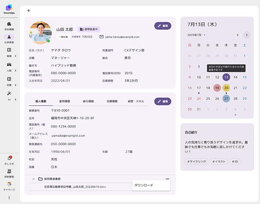Image resolution: width=260 pixels, height=204 pixels.
Task: Open the 業務 book icon in sidebar
Action: (x=9, y=50)
